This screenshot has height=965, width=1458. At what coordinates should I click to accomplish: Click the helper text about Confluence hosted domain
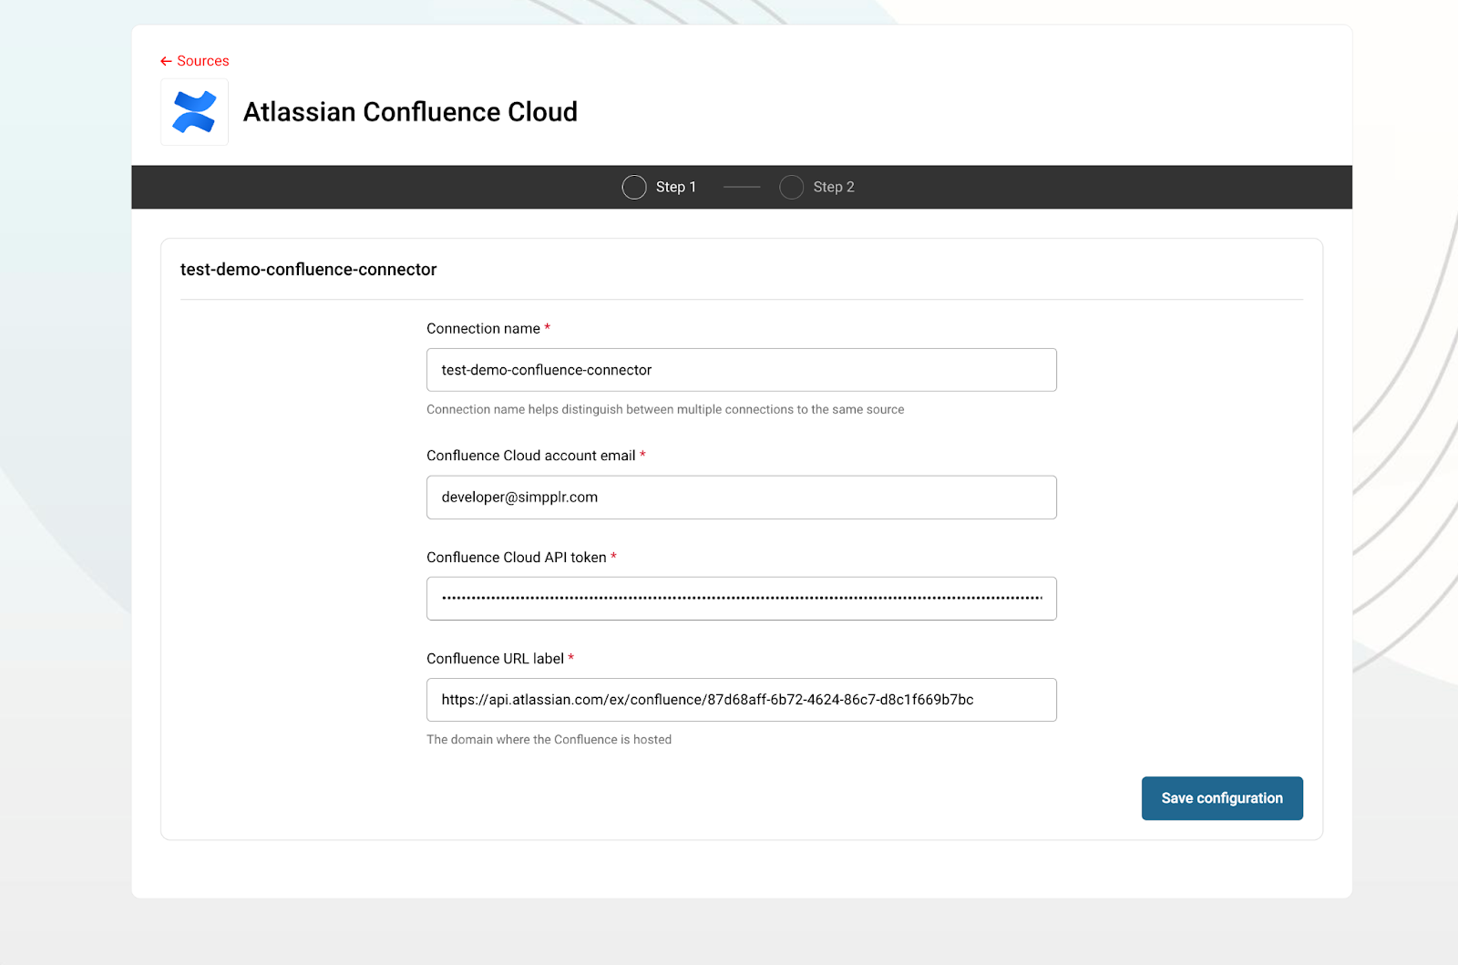(549, 740)
